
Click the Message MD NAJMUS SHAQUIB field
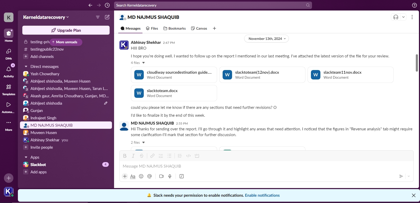pos(267,166)
